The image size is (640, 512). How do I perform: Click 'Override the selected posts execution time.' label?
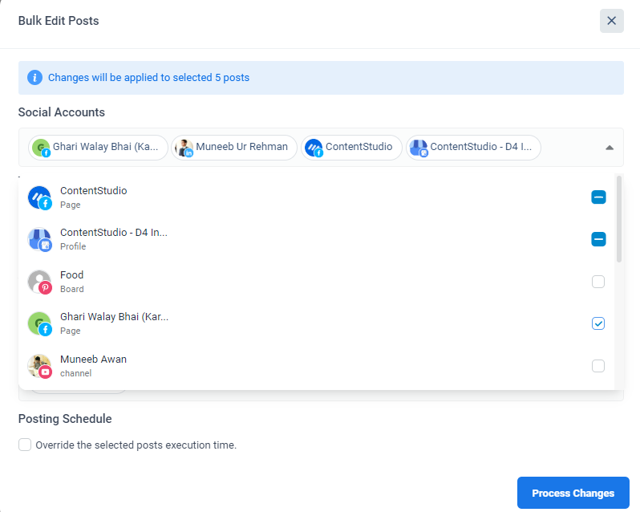click(x=136, y=445)
